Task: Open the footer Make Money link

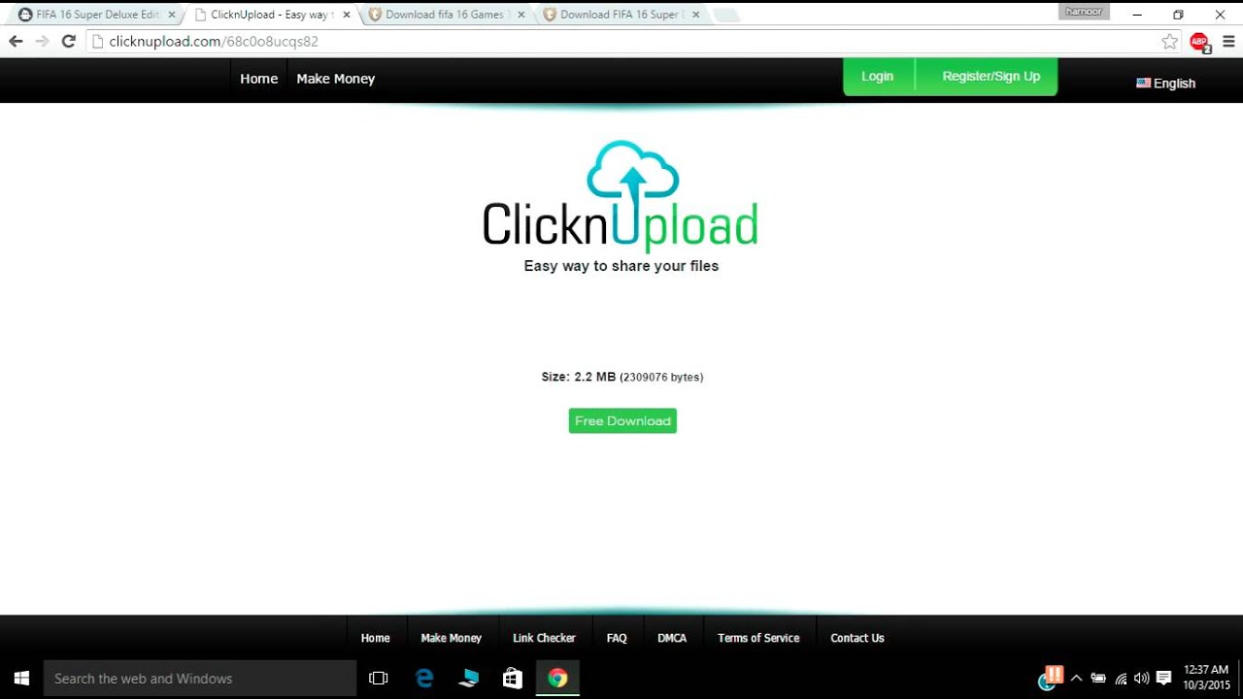Action: point(452,638)
